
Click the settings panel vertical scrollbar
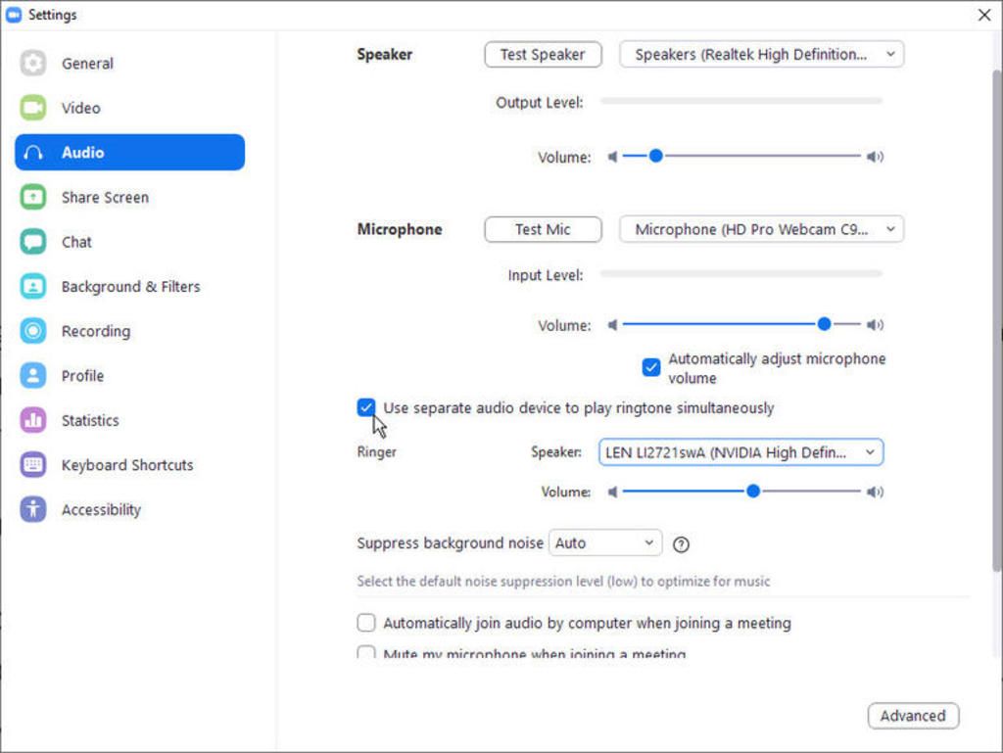[996, 319]
